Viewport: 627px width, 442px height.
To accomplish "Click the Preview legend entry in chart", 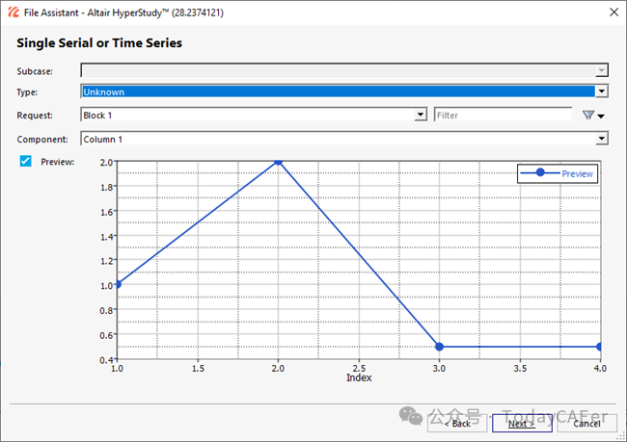I will point(559,173).
